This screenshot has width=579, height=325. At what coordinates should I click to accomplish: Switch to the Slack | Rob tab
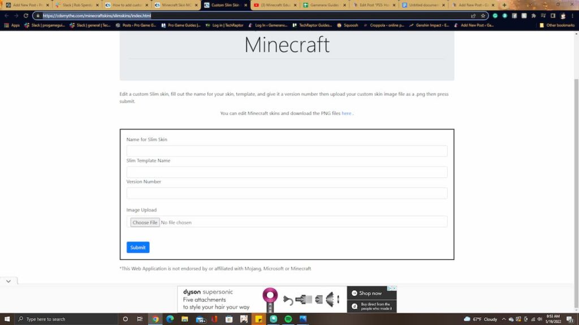pos(77,5)
